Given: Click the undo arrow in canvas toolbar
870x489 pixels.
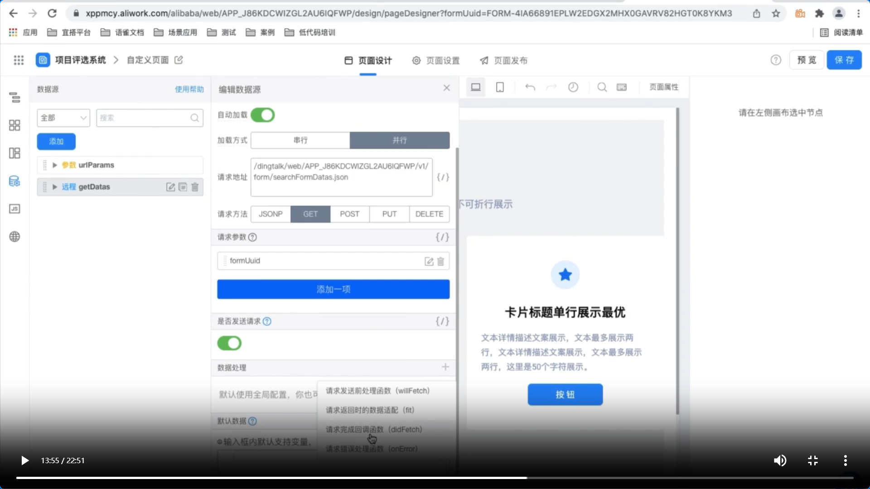Looking at the screenshot, I should click(530, 87).
